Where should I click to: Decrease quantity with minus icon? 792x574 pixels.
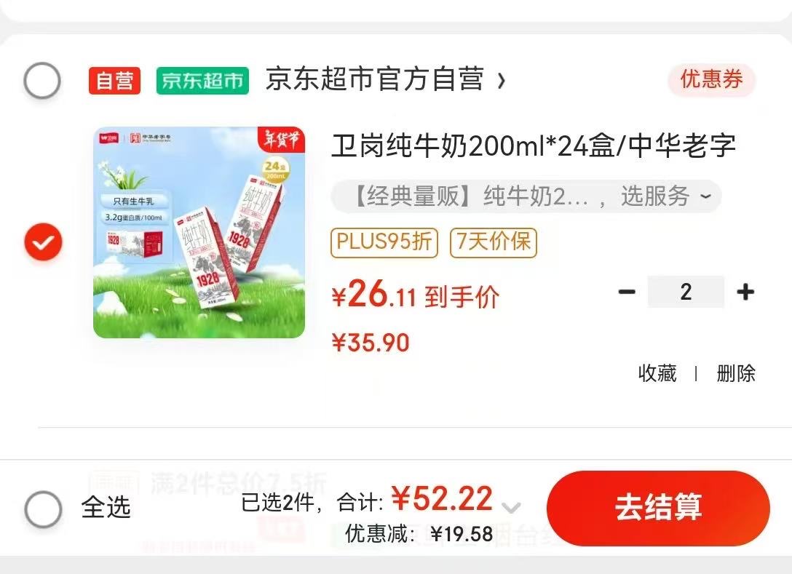tap(627, 292)
